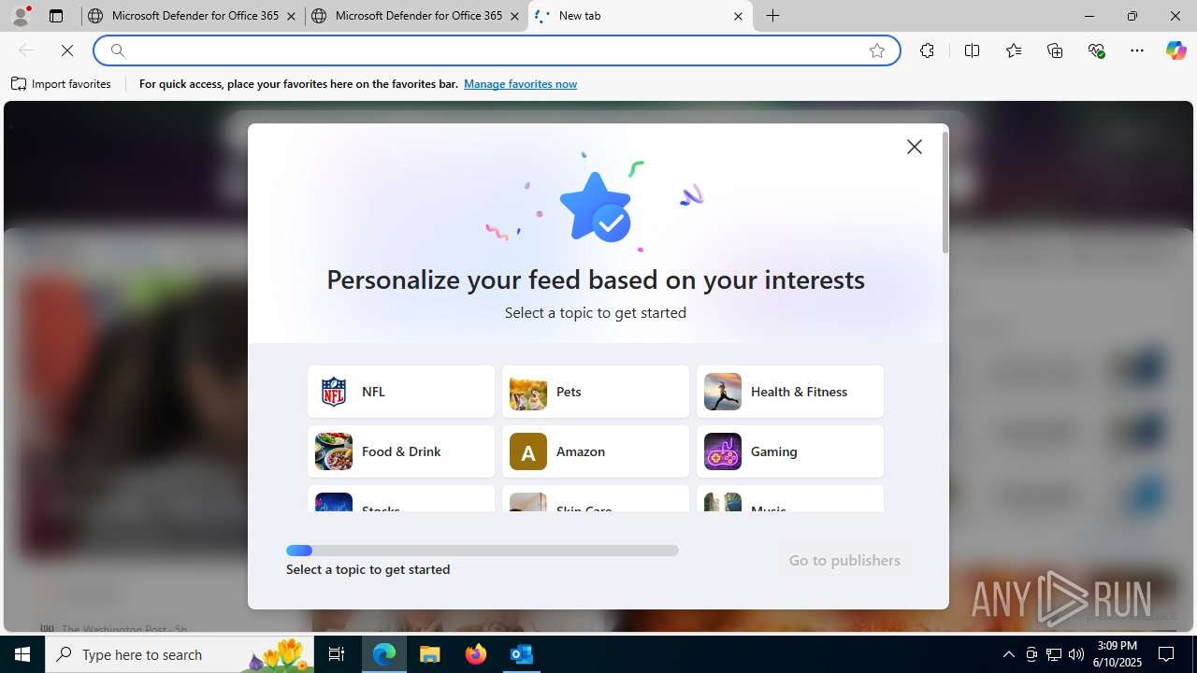This screenshot has width=1197, height=673.
Task: Click the Type here to search box
Action: click(180, 654)
